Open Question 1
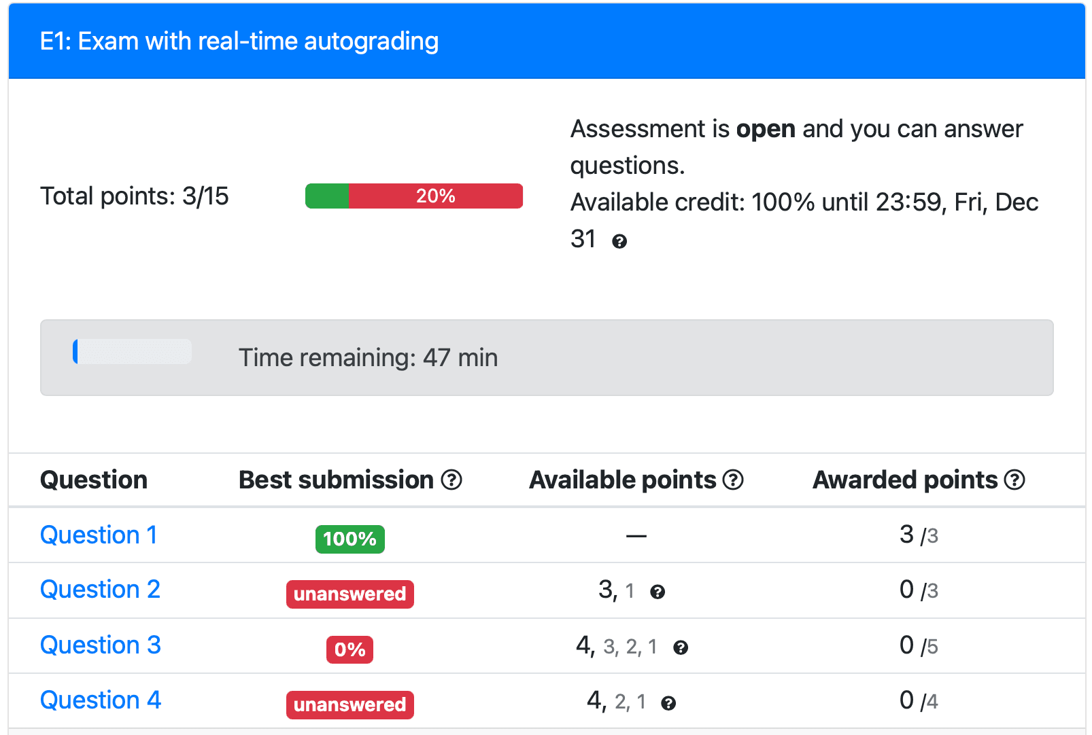1092x735 pixels. 99,535
